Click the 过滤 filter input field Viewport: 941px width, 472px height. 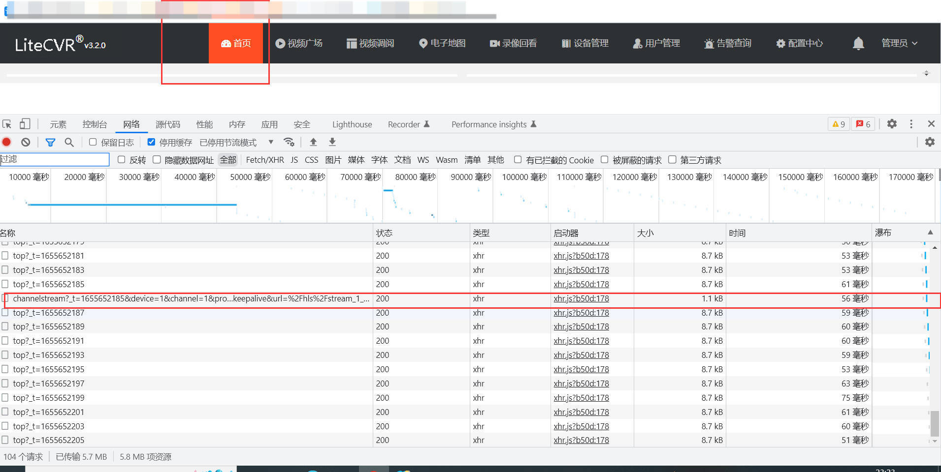pyautogui.click(x=54, y=159)
